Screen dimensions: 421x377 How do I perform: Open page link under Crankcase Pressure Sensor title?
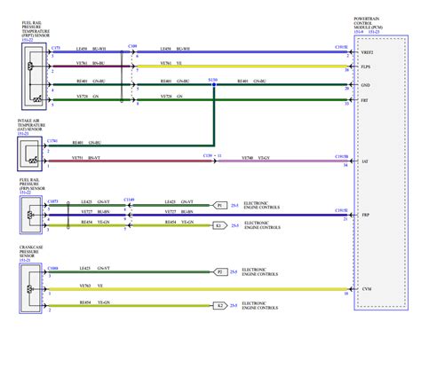point(25,260)
